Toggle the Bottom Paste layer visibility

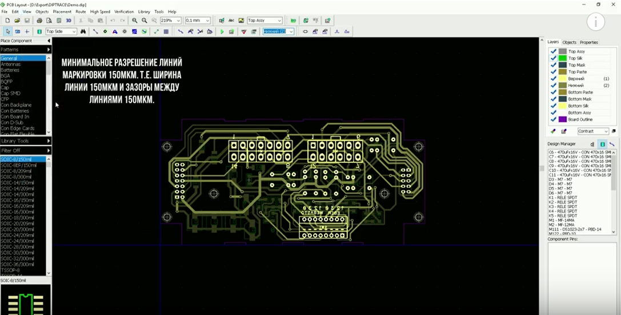pos(554,92)
